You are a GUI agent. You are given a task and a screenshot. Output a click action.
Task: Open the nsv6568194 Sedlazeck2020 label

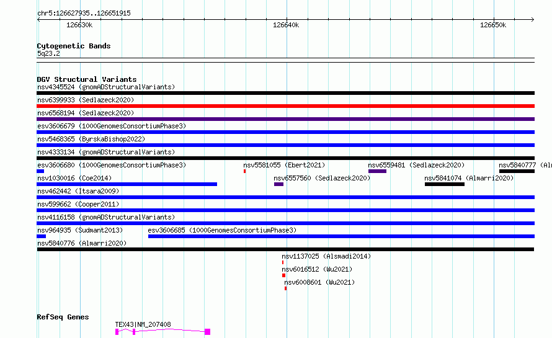[x=86, y=113]
